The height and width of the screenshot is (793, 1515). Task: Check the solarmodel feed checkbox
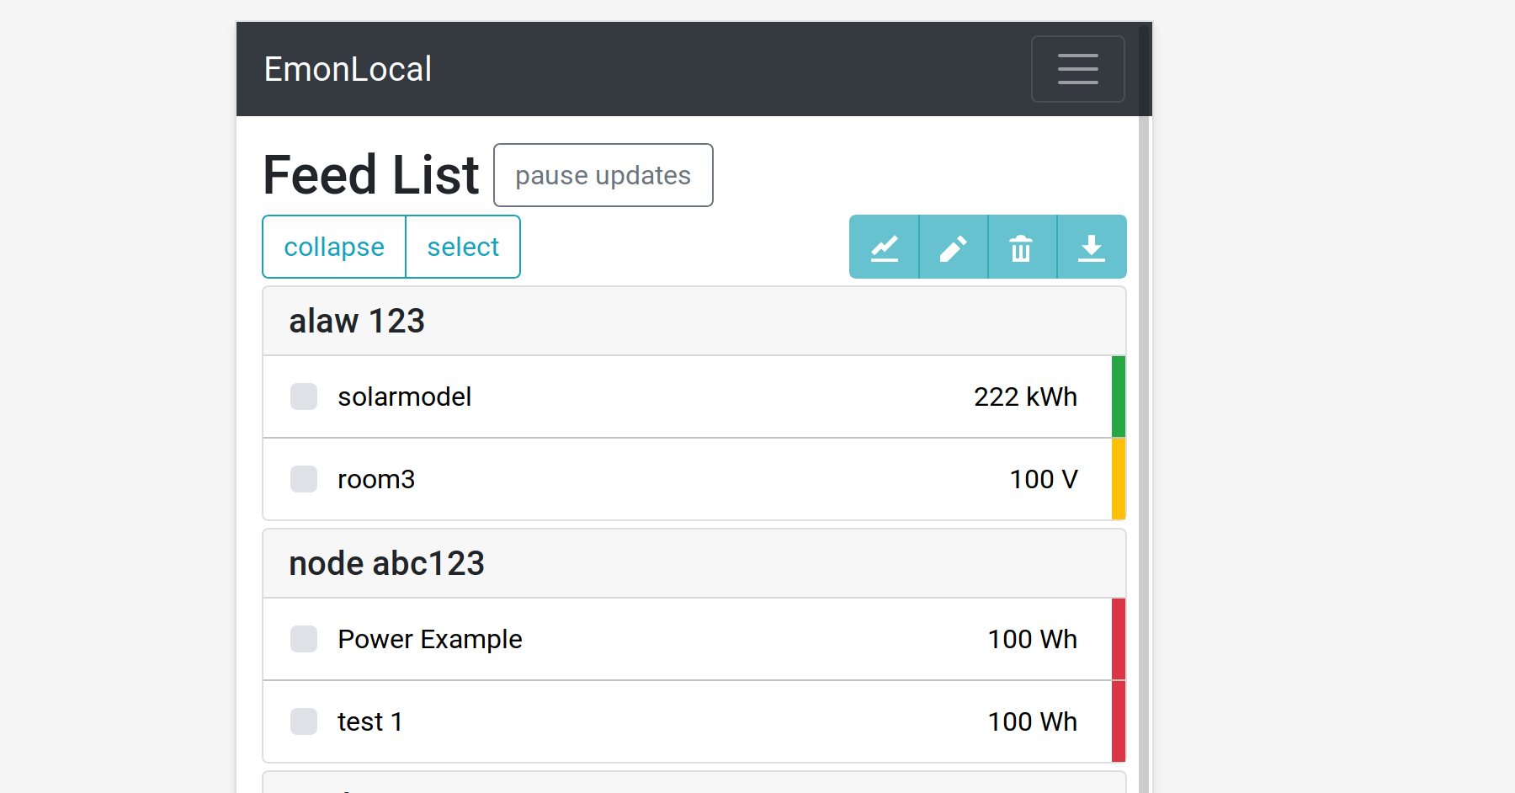pos(303,396)
